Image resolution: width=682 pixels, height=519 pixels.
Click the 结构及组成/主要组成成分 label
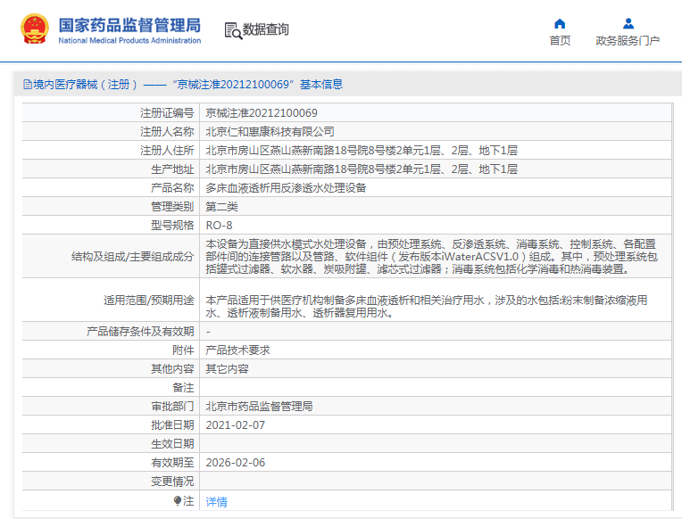click(133, 257)
